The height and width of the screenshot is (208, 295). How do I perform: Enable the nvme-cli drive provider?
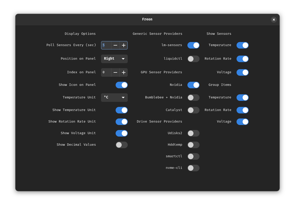pyautogui.click(x=193, y=168)
